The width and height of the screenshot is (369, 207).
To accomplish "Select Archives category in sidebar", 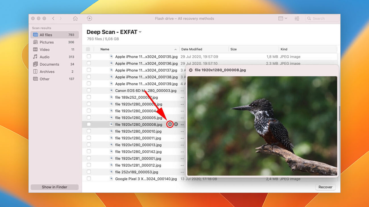I will tap(54, 72).
